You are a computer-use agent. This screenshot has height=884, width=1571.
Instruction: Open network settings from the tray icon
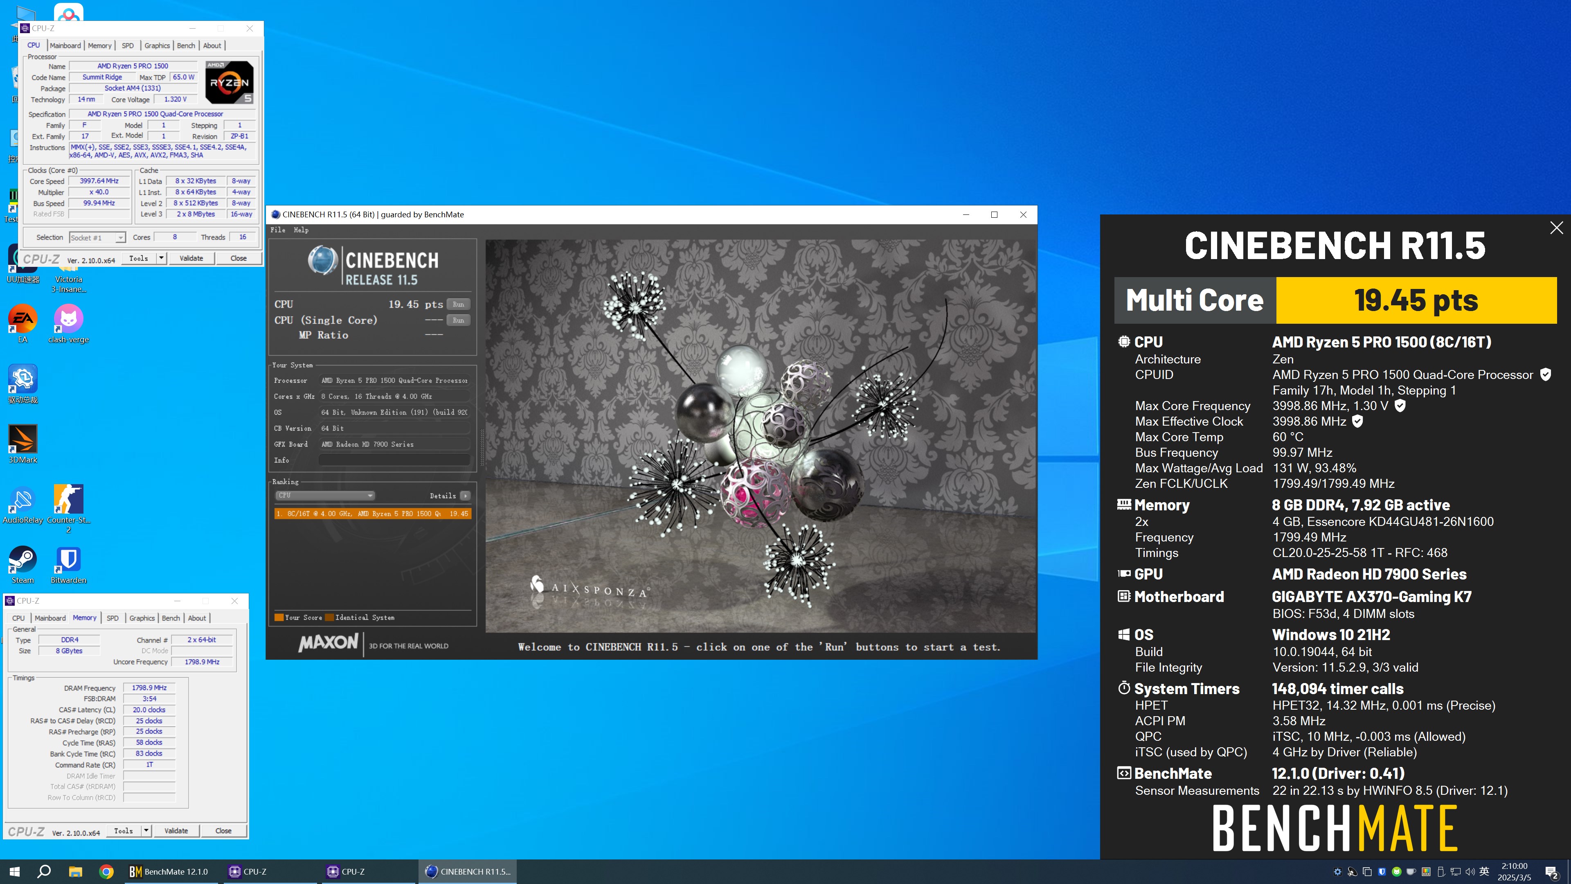coord(1456,872)
